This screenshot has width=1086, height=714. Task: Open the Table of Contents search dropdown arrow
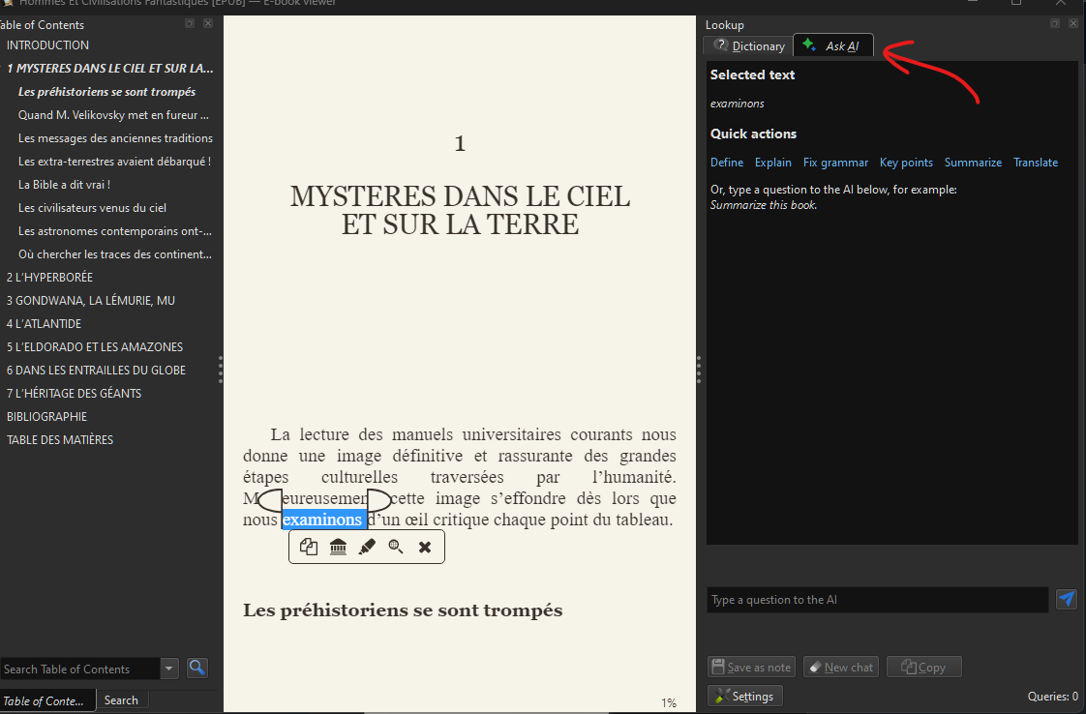tap(170, 668)
